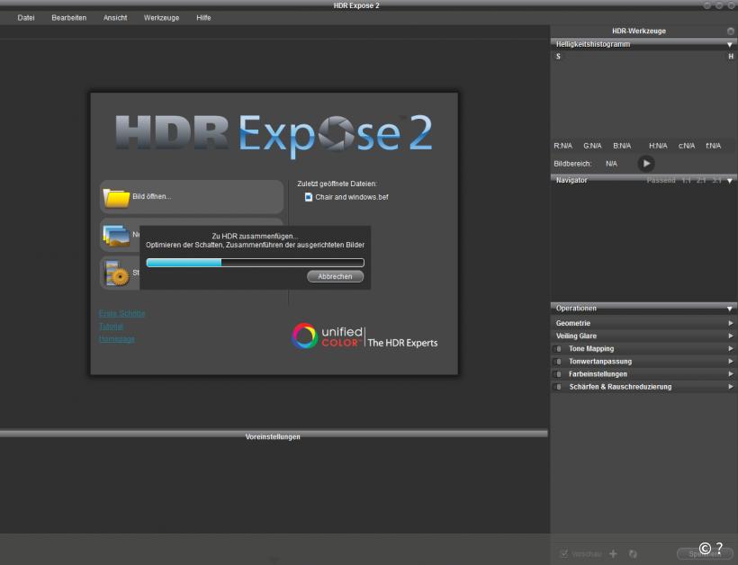Open the Hilfe menu

[x=203, y=18]
